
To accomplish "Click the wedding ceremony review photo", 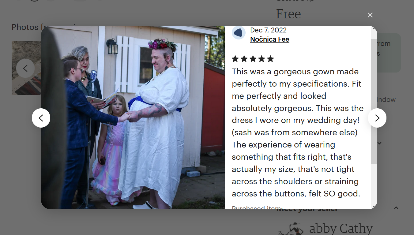I will [133, 117].
